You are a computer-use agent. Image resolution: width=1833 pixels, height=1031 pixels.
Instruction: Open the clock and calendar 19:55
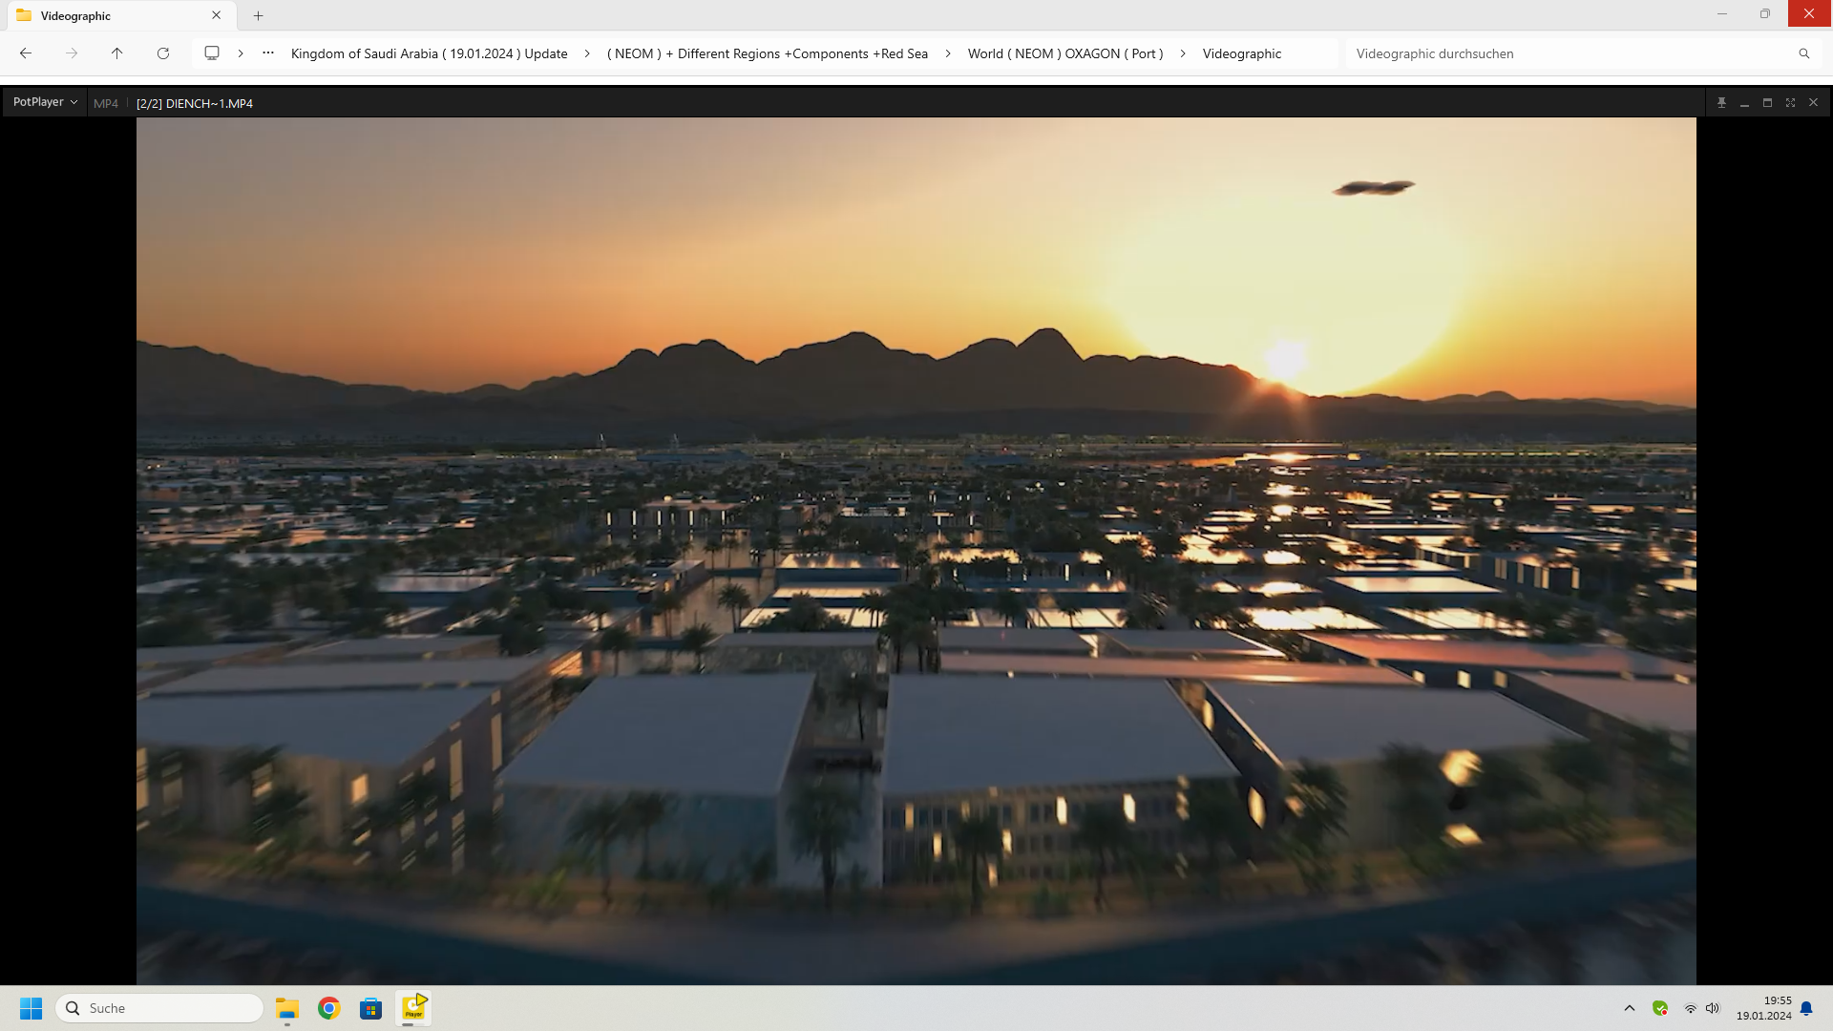tap(1764, 1008)
